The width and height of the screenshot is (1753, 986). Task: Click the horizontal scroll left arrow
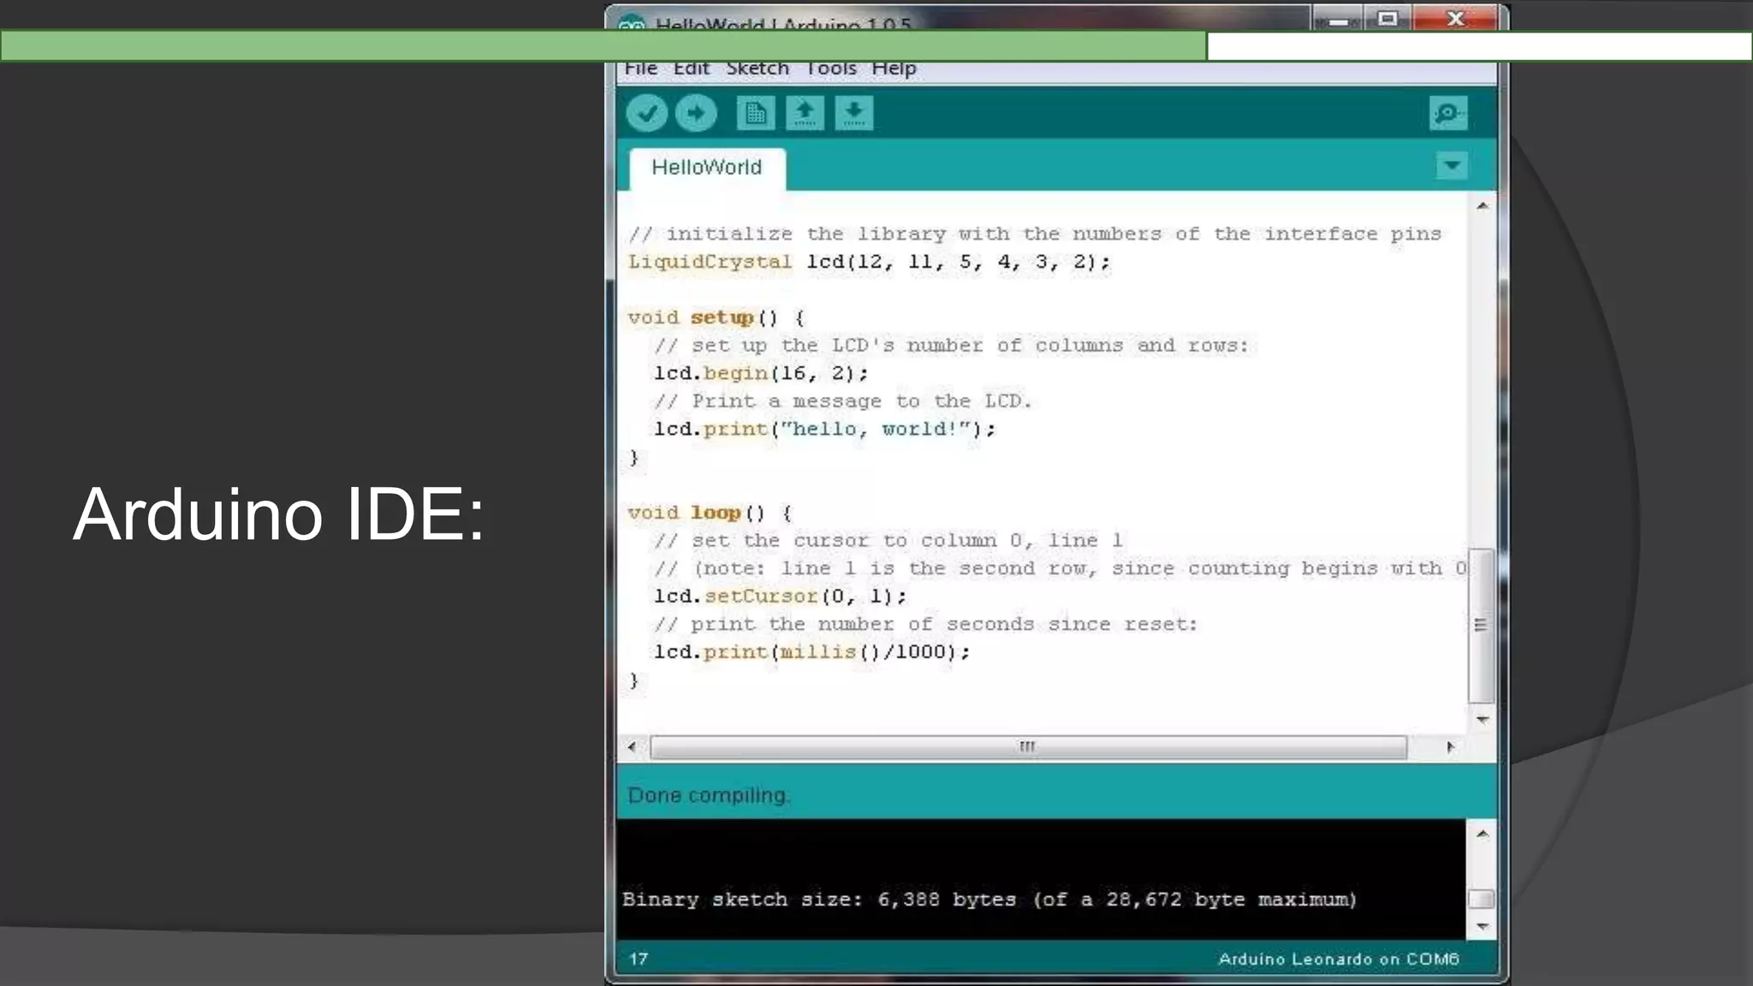tap(632, 747)
